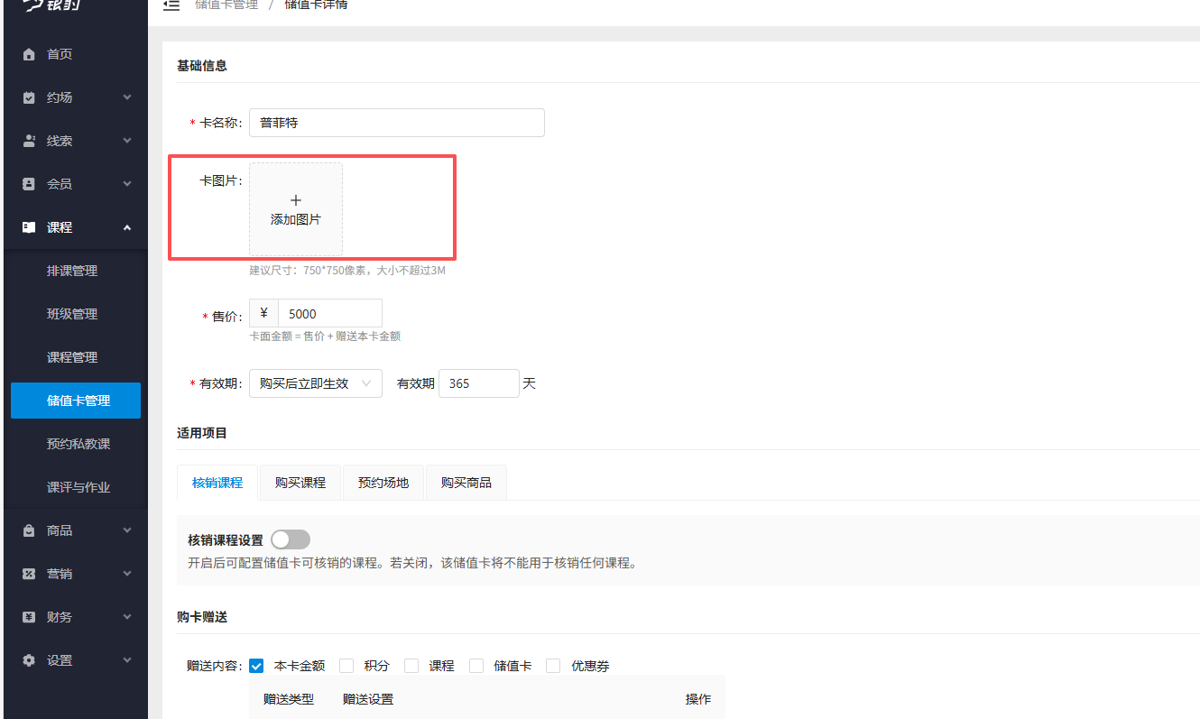This screenshot has width=1200, height=719.
Task: Uncheck the 本卡金额 checkbox
Action: tap(256, 665)
